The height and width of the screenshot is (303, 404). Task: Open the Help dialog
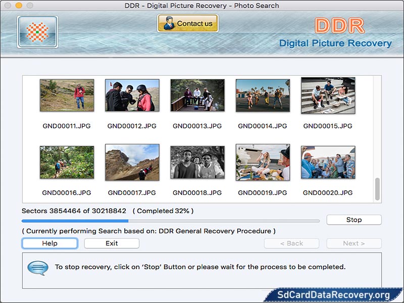pos(49,243)
